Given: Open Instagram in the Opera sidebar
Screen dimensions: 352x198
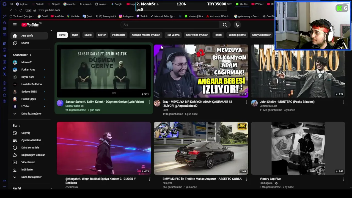Looking at the screenshot, I should (4, 62).
